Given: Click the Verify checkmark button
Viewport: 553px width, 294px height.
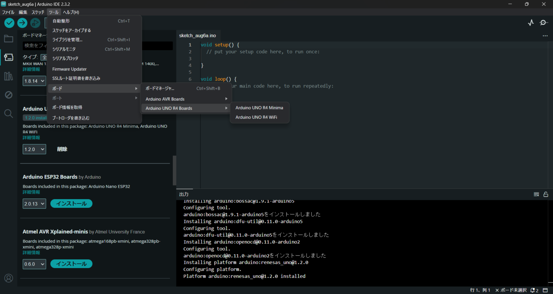Looking at the screenshot, I should click(9, 23).
